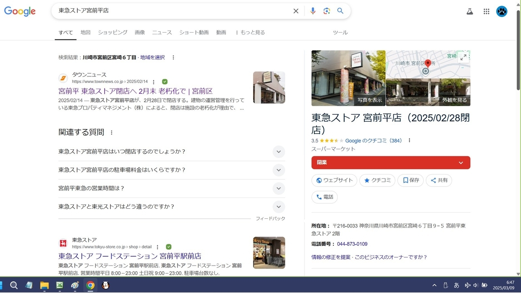521x293 pixels.
Task: Click the タウンニュース result thumbnail image
Action: click(x=269, y=87)
